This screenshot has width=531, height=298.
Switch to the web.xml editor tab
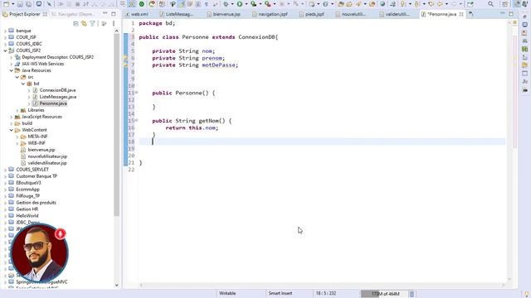137,14
